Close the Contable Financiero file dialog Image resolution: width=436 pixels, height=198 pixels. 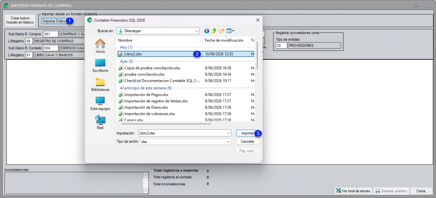click(x=258, y=20)
